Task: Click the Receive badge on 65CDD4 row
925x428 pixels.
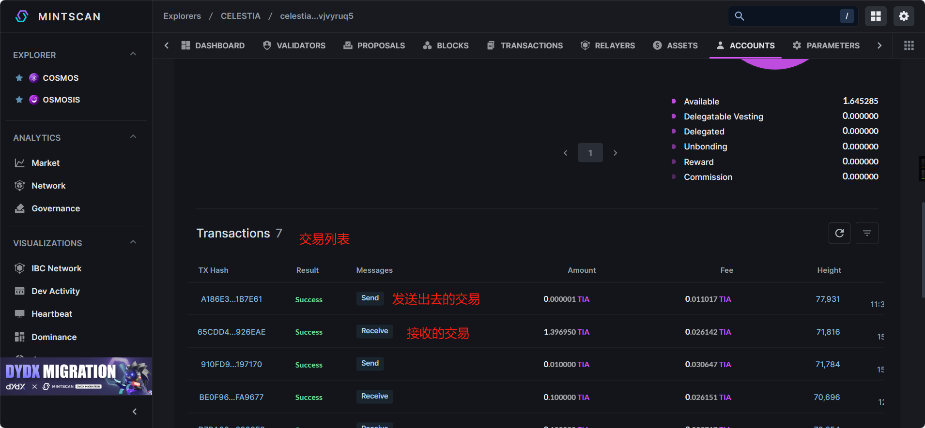Action: coord(375,331)
